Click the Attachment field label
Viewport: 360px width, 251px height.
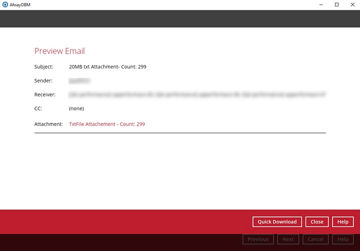(x=48, y=124)
